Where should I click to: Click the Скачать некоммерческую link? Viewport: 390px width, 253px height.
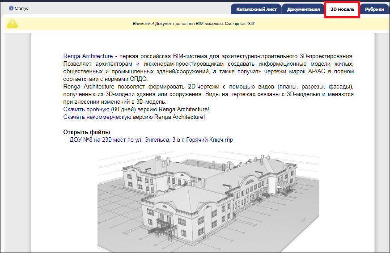(97, 117)
